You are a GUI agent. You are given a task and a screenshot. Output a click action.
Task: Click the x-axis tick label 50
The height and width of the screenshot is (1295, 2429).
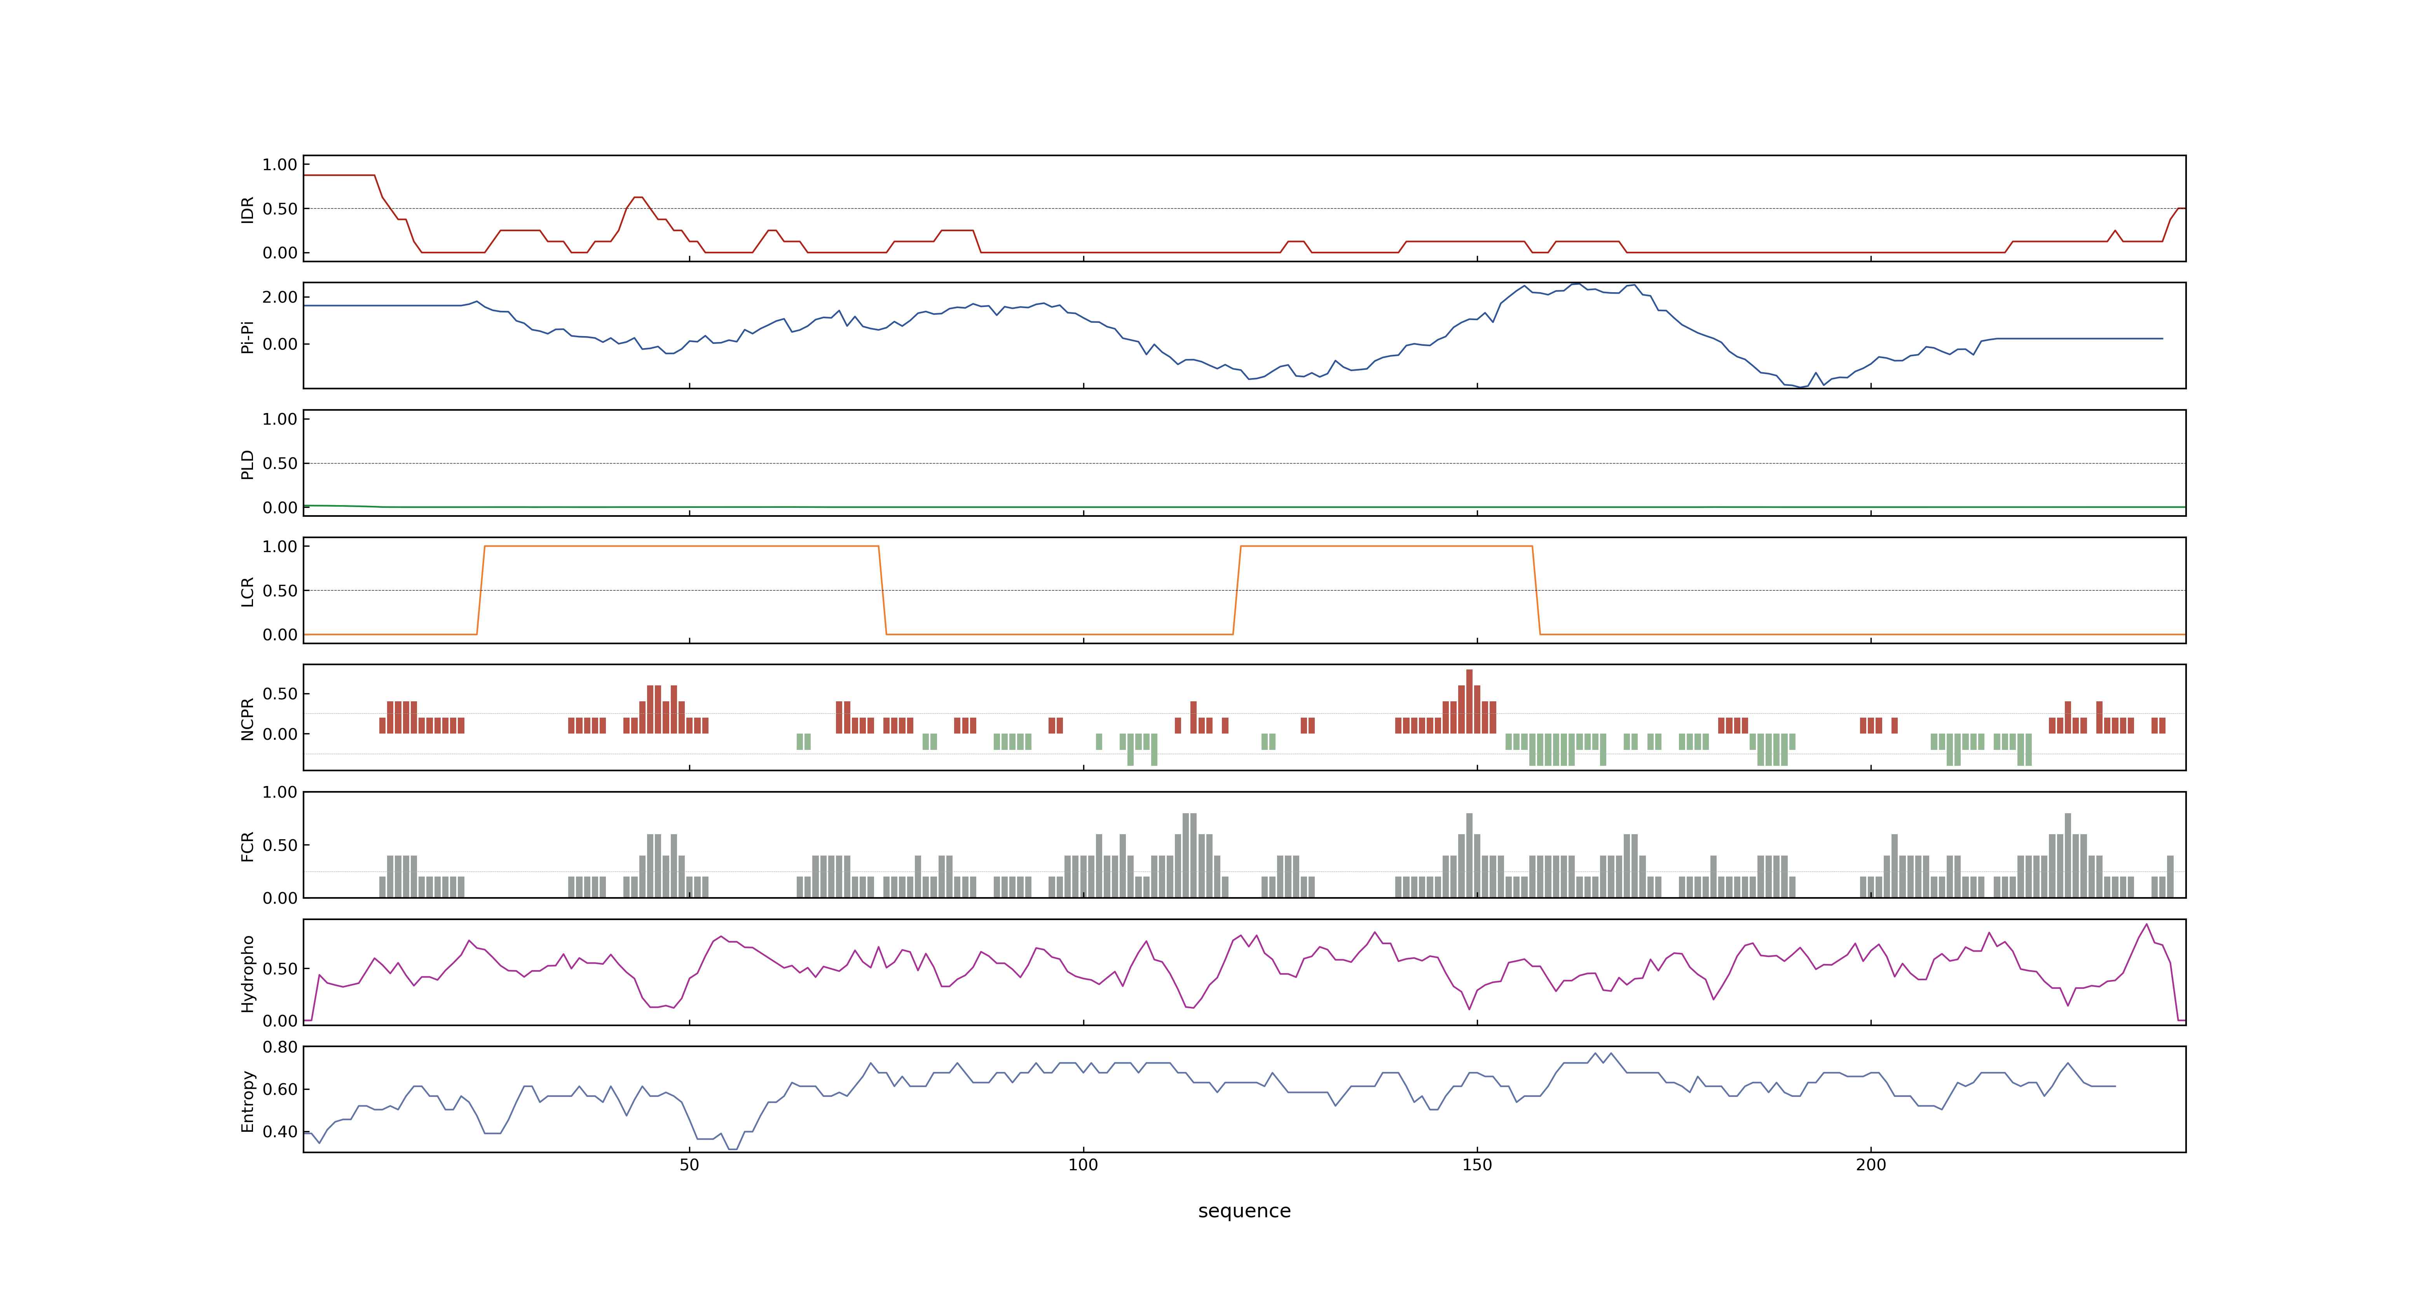pos(689,1165)
